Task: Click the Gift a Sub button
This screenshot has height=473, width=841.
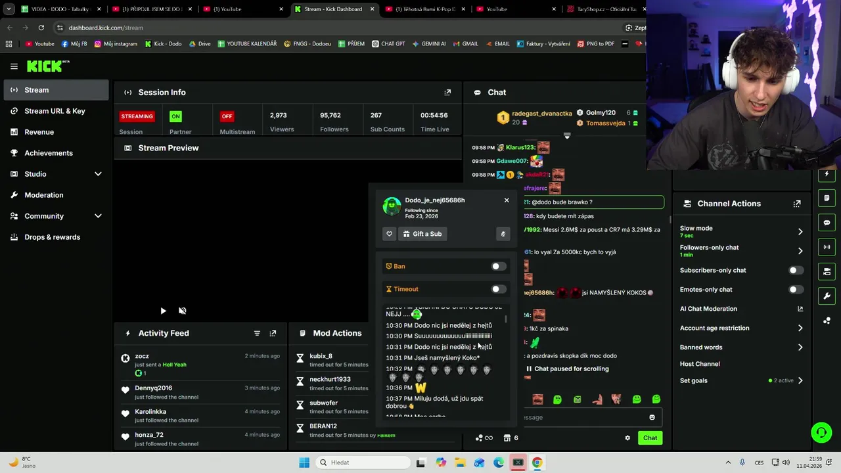Action: [422, 234]
